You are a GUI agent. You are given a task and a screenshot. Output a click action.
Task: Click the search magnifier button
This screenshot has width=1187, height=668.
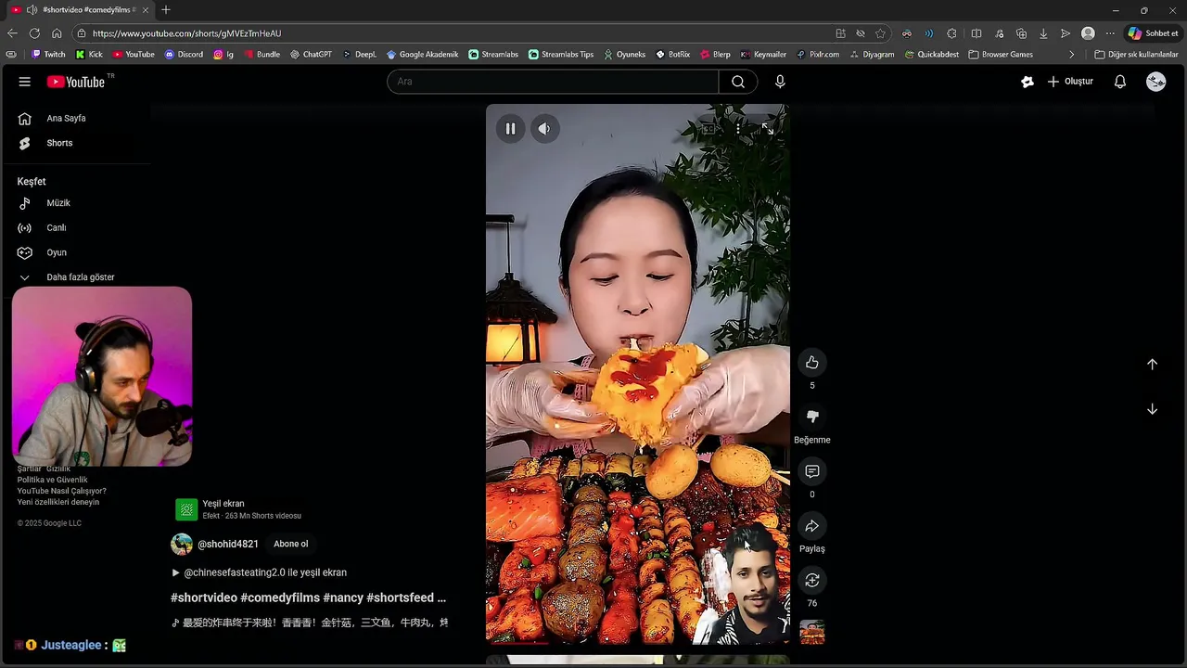[738, 82]
